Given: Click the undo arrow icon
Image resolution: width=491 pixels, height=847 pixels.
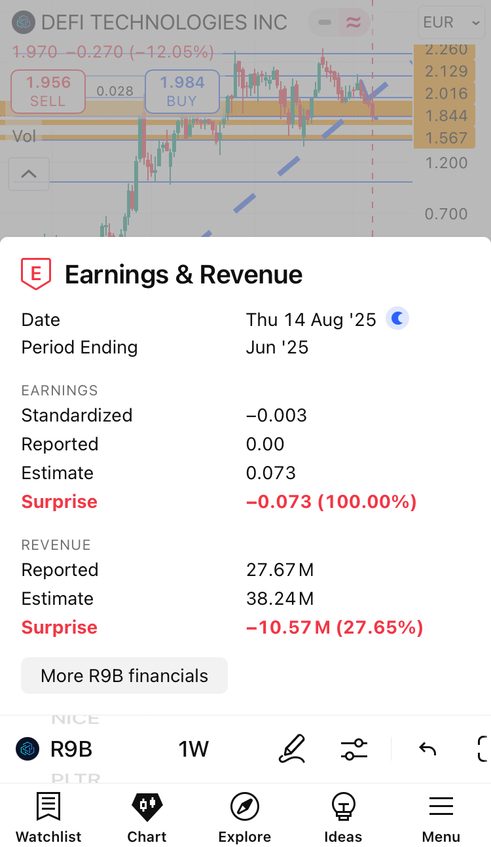Looking at the screenshot, I should (x=427, y=749).
